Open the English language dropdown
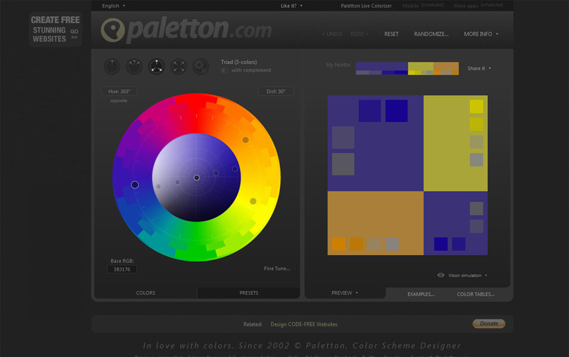The width and height of the screenshot is (569, 357). [x=113, y=6]
